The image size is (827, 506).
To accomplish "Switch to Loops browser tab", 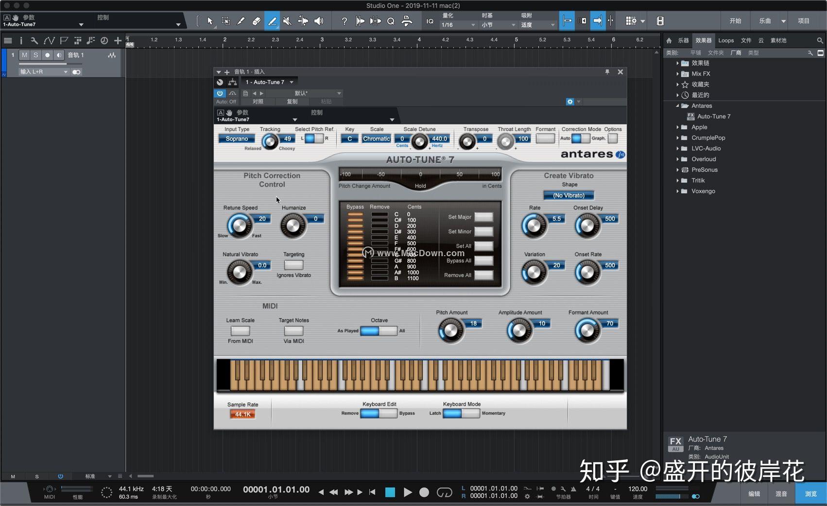I will tap(726, 40).
